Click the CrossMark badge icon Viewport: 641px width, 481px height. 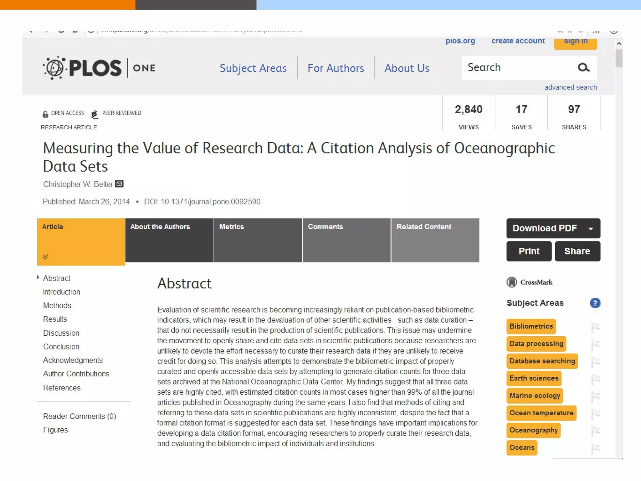512,282
